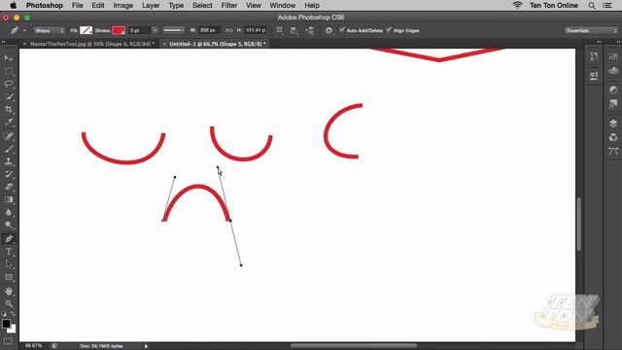
Task: Toggle link width and height
Action: click(229, 30)
